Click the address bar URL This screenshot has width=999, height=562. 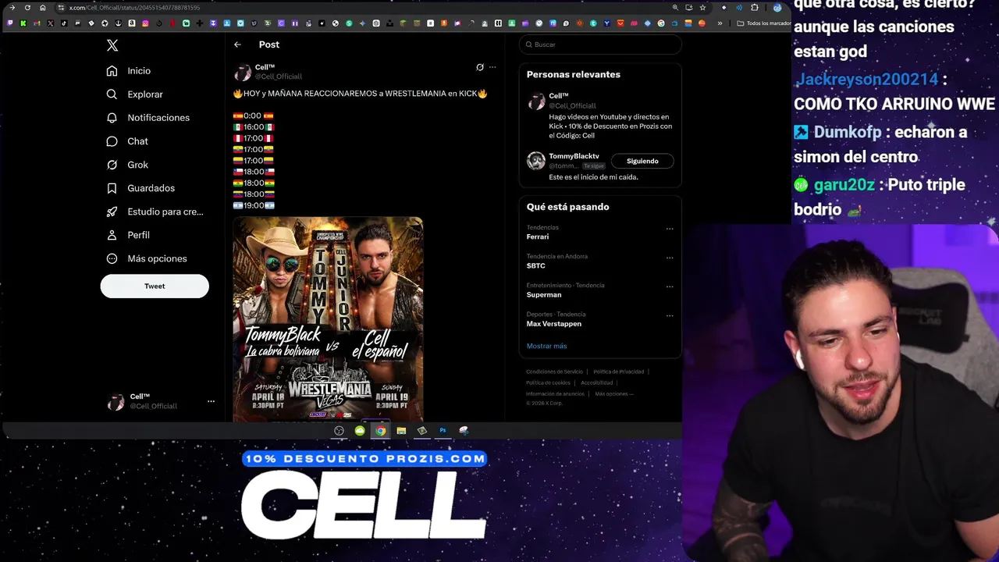tap(134, 8)
